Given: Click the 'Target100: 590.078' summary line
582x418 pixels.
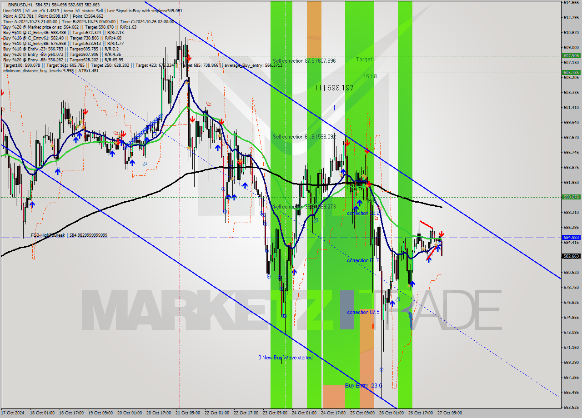Looking at the screenshot, I should pyautogui.click(x=143, y=65).
